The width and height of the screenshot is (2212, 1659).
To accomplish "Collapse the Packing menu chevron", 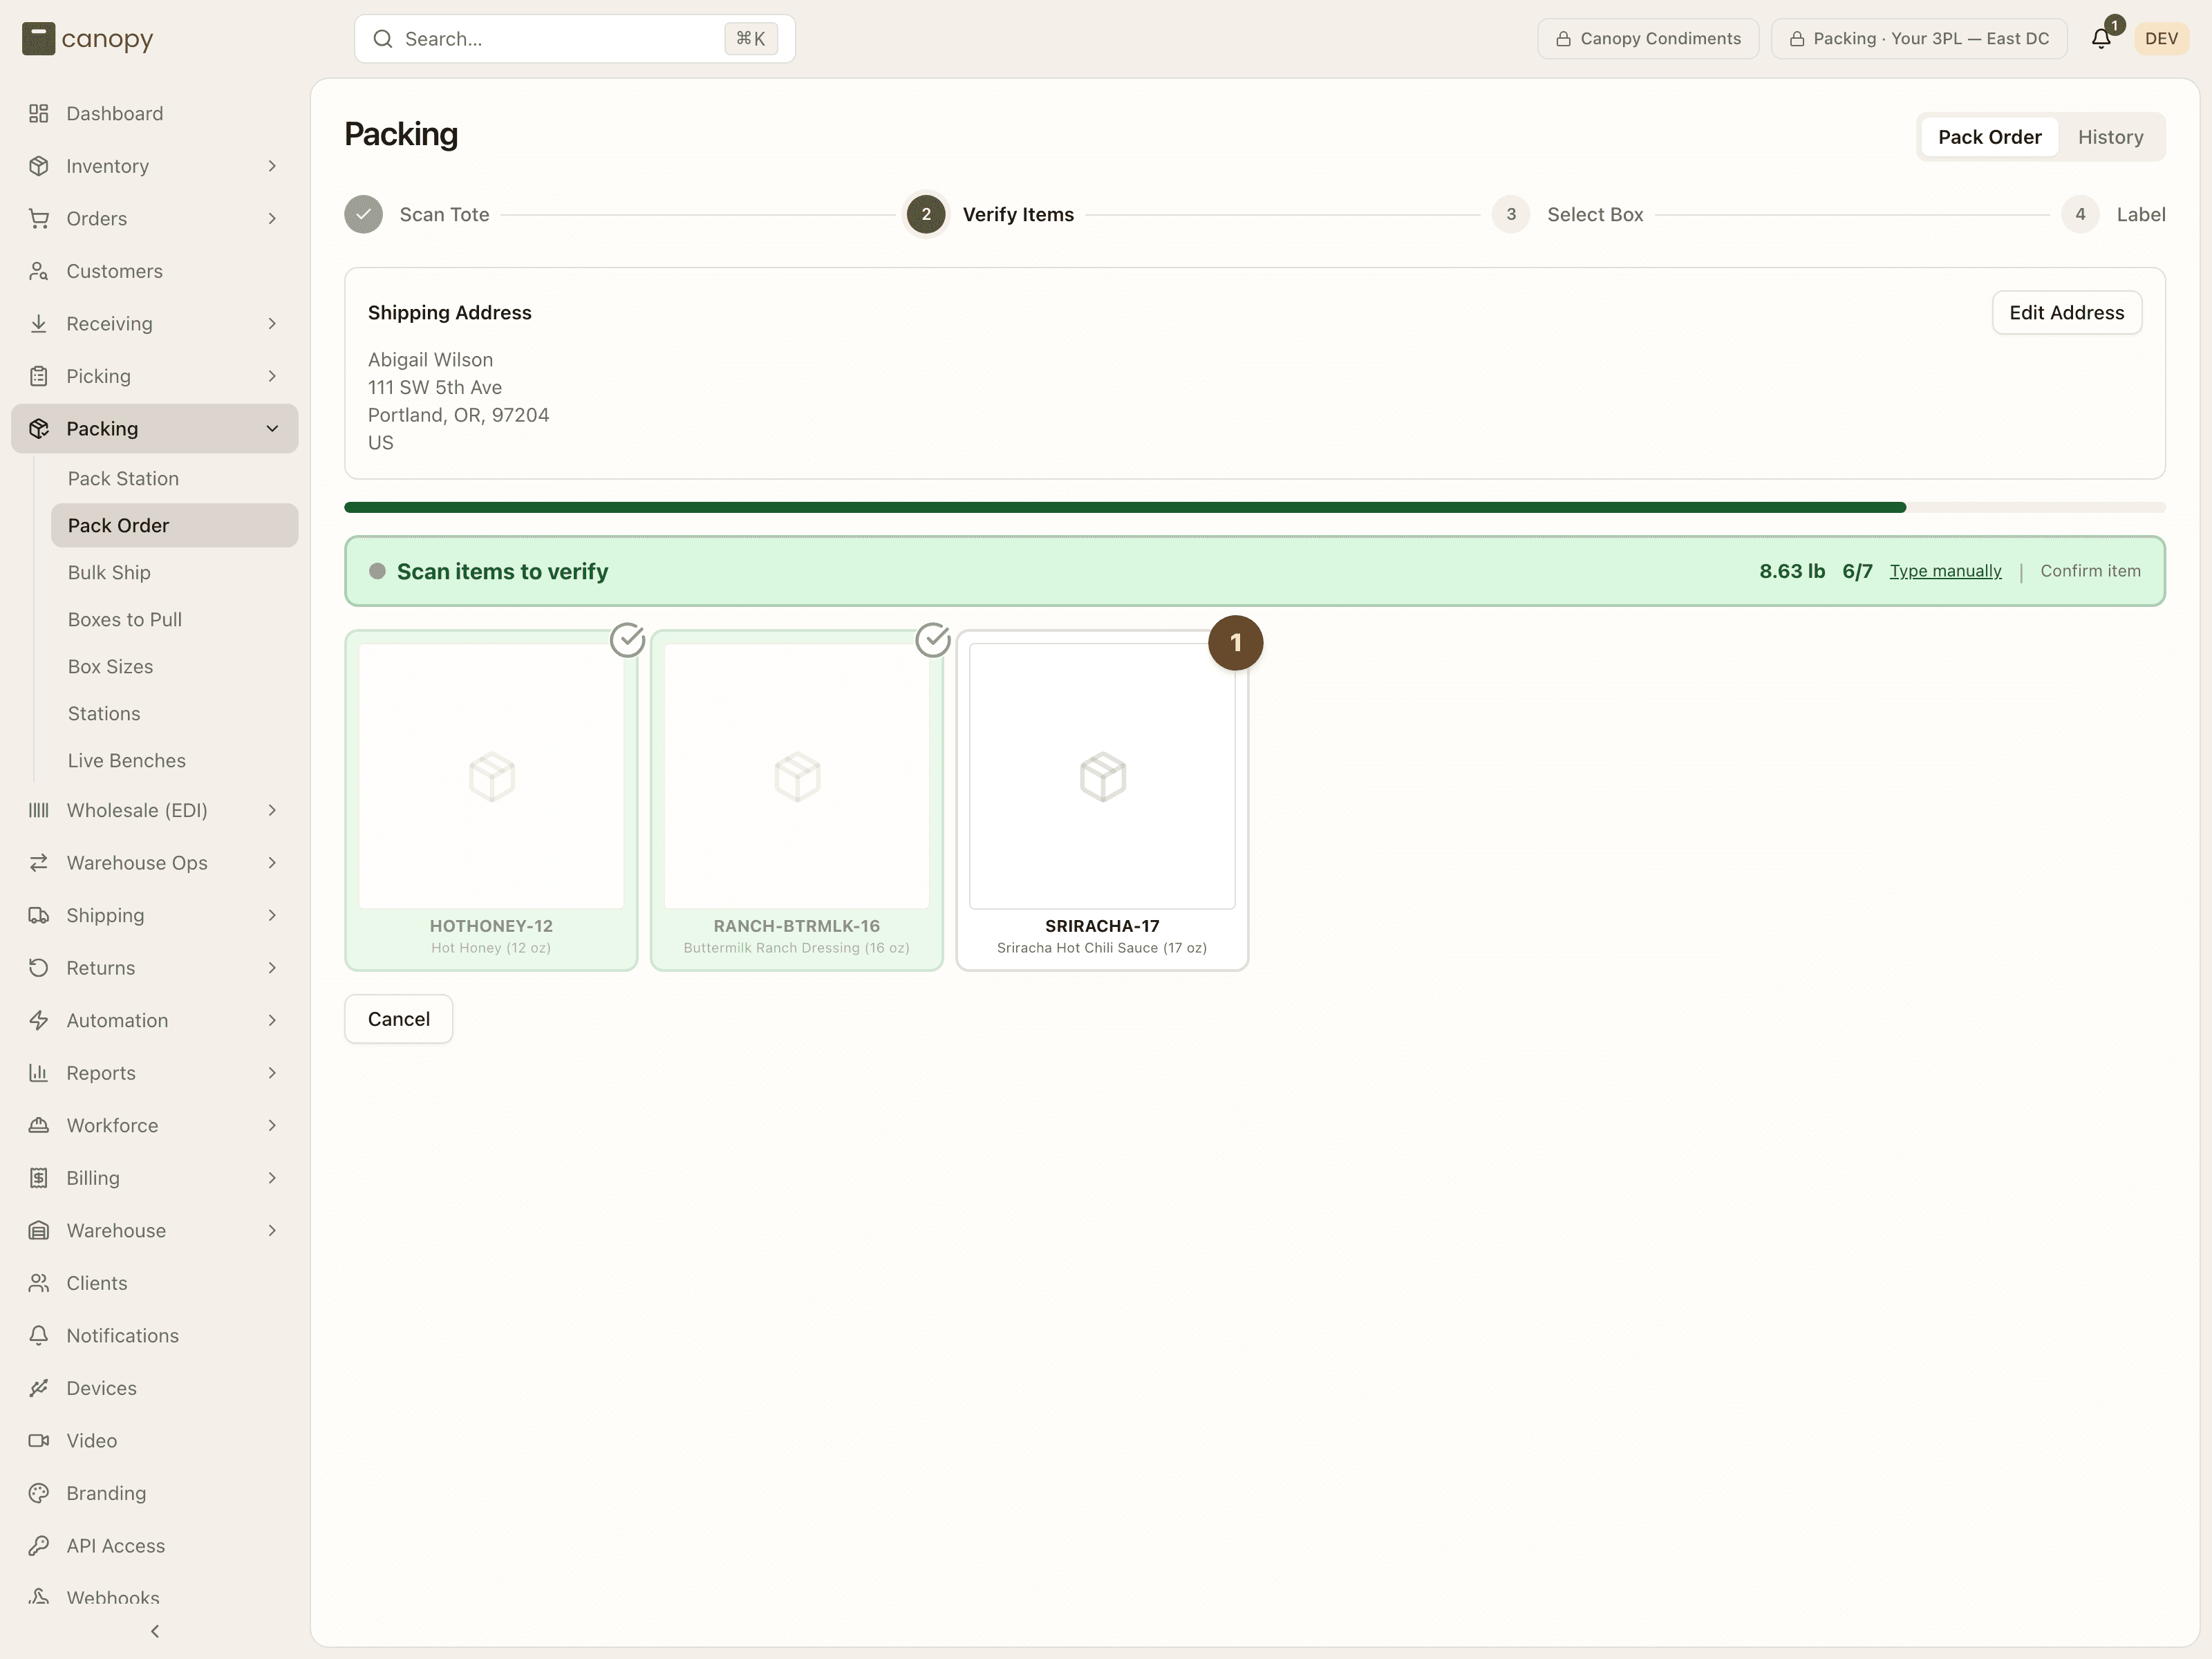I will point(272,428).
